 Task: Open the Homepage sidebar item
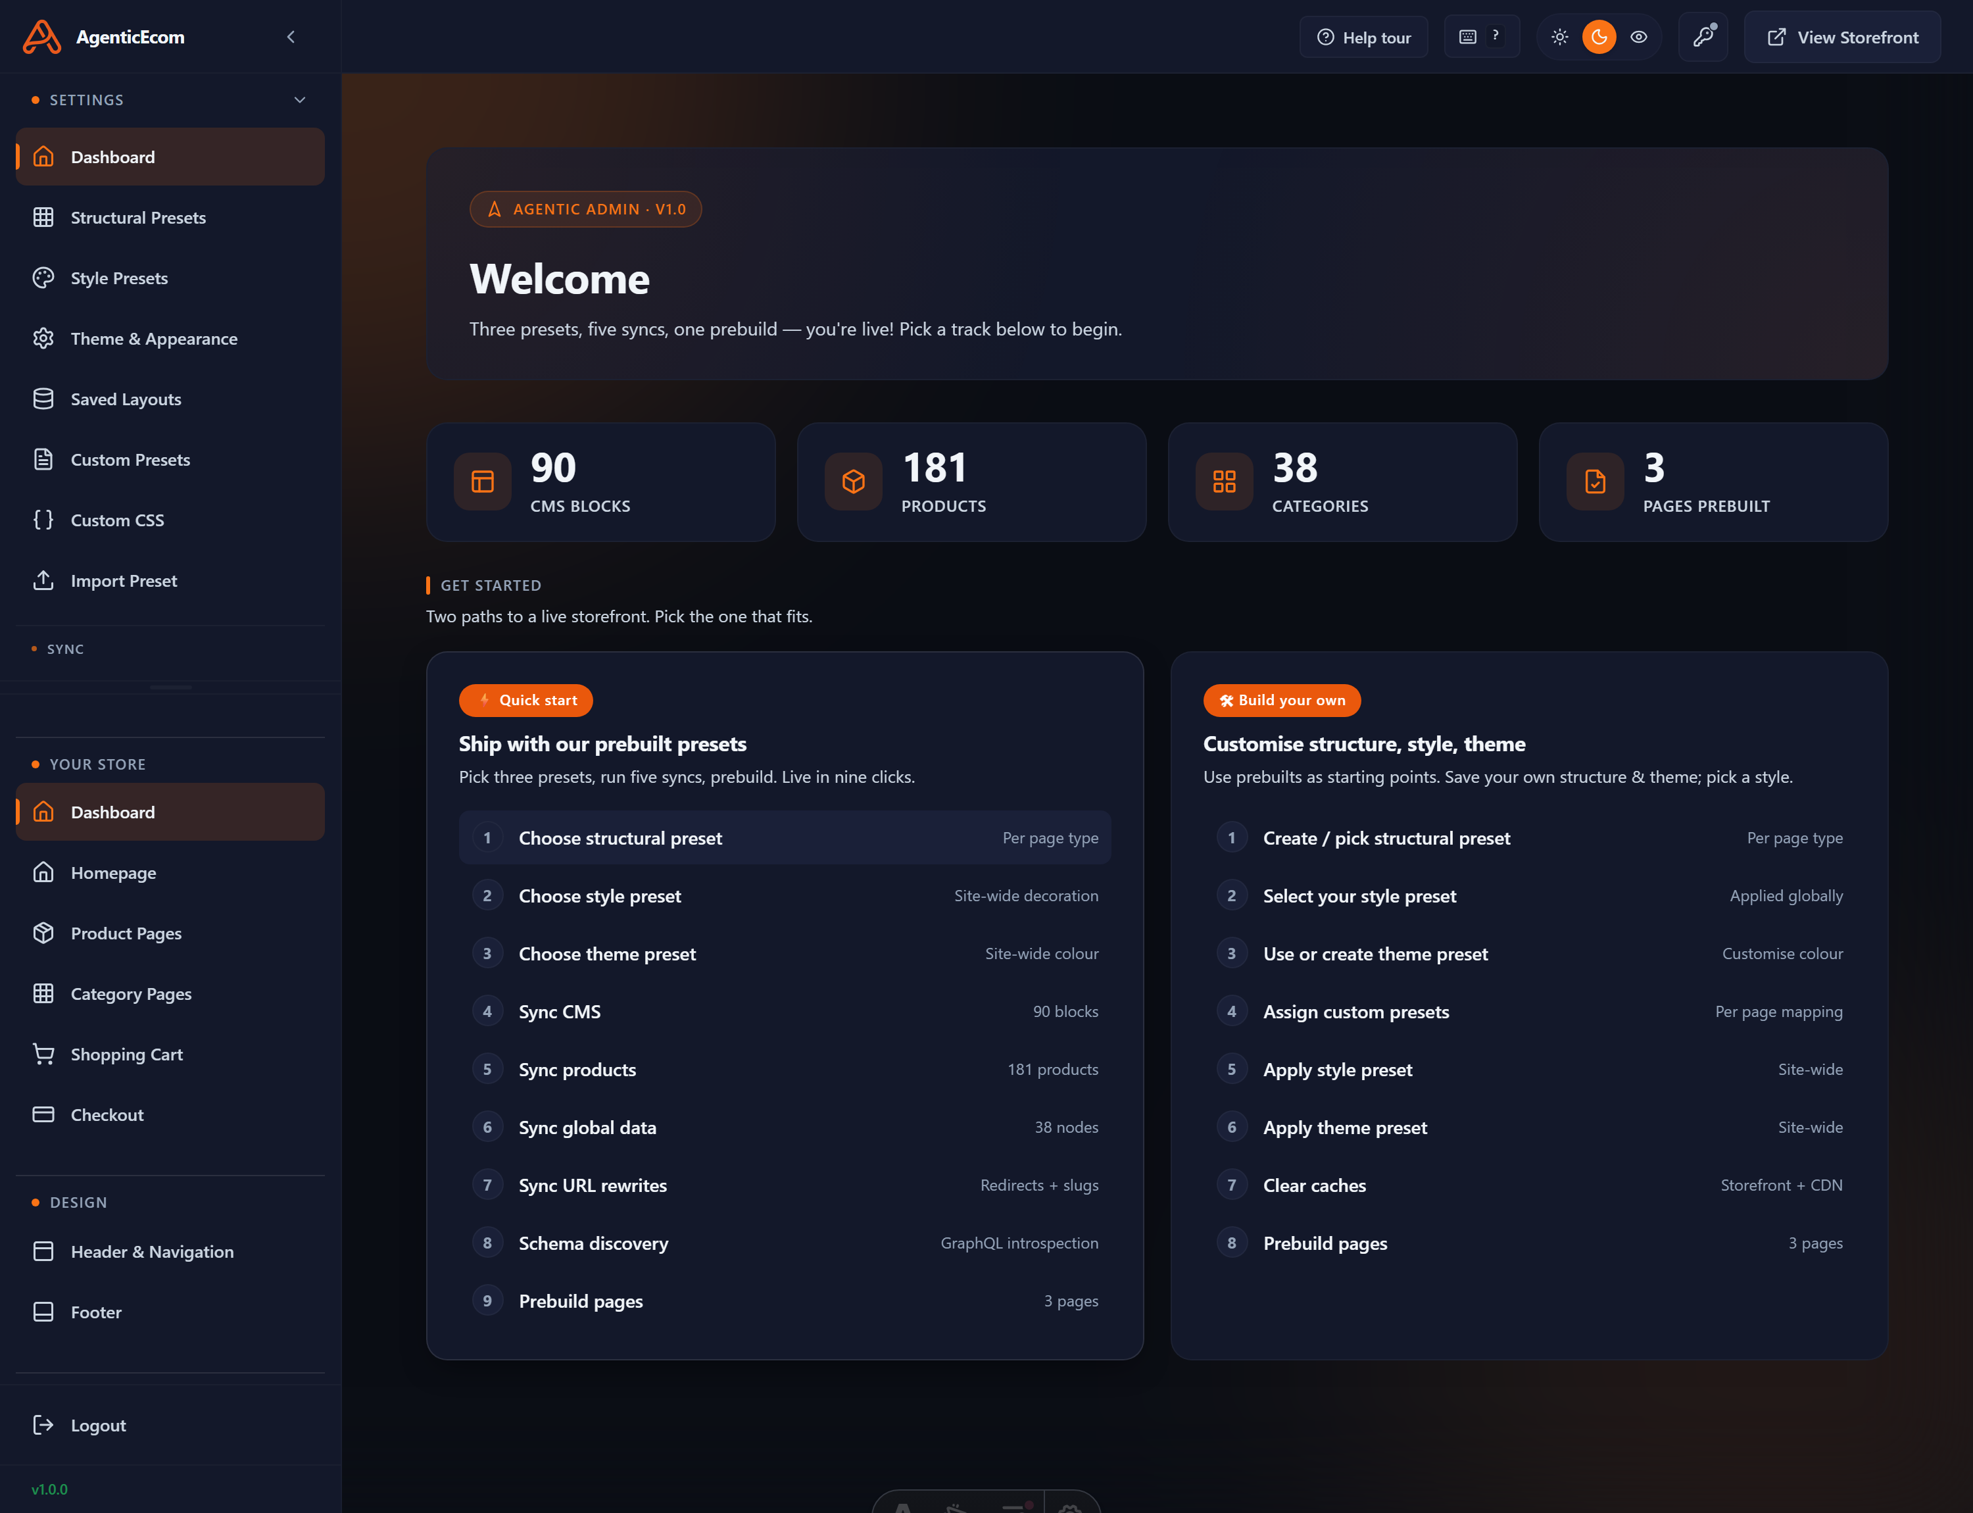tap(170, 872)
